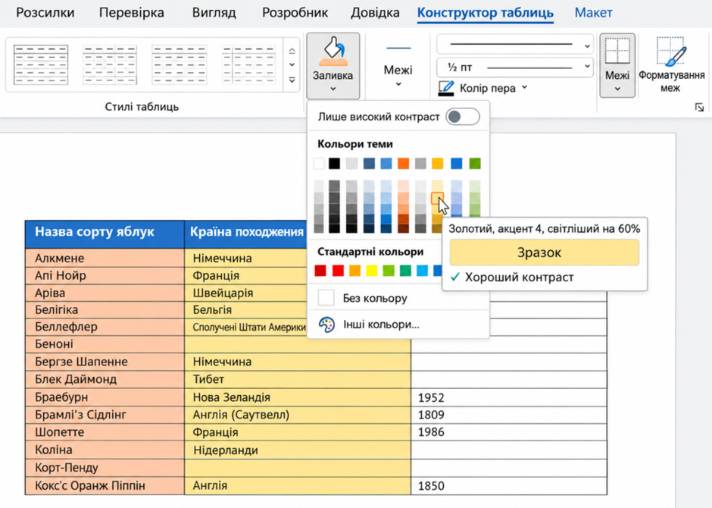The height and width of the screenshot is (508, 712).
Task: Select the gold accent 4 lighter 60% swatch
Action: [x=437, y=198]
